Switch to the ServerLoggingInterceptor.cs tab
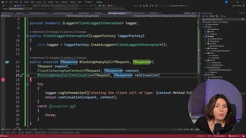Image resolution: width=246 pixels, height=138 pixels. [x=38, y=13]
